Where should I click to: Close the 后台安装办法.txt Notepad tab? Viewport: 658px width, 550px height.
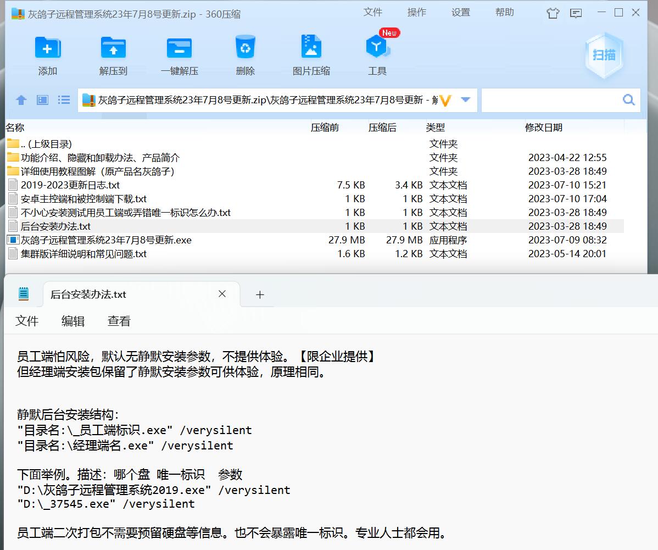(x=222, y=294)
